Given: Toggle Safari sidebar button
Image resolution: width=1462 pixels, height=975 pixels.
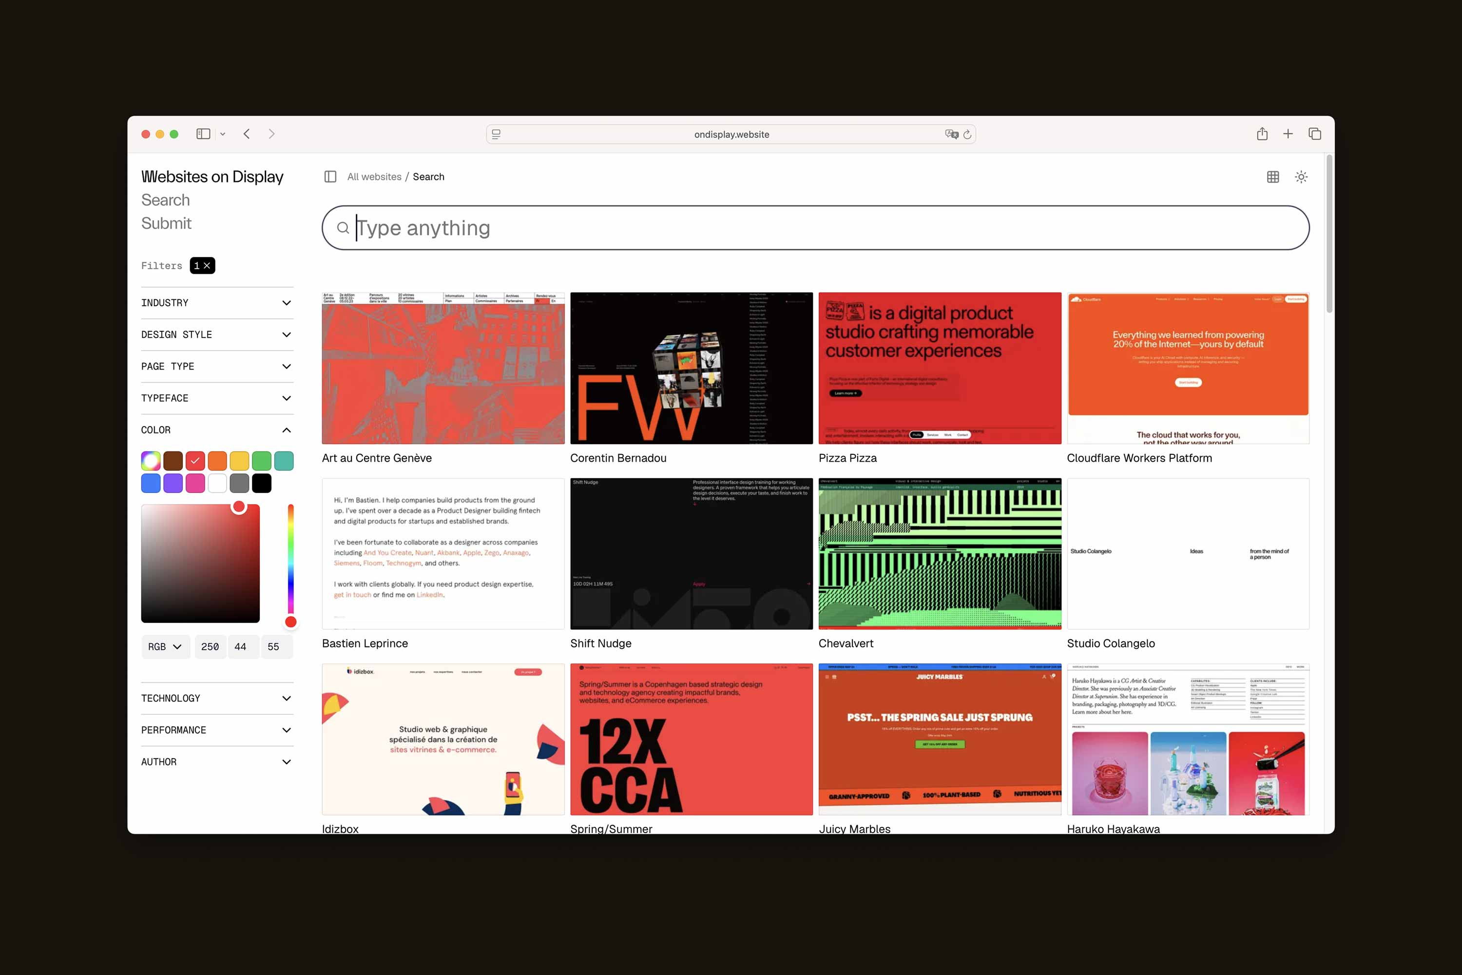Looking at the screenshot, I should click(x=203, y=134).
